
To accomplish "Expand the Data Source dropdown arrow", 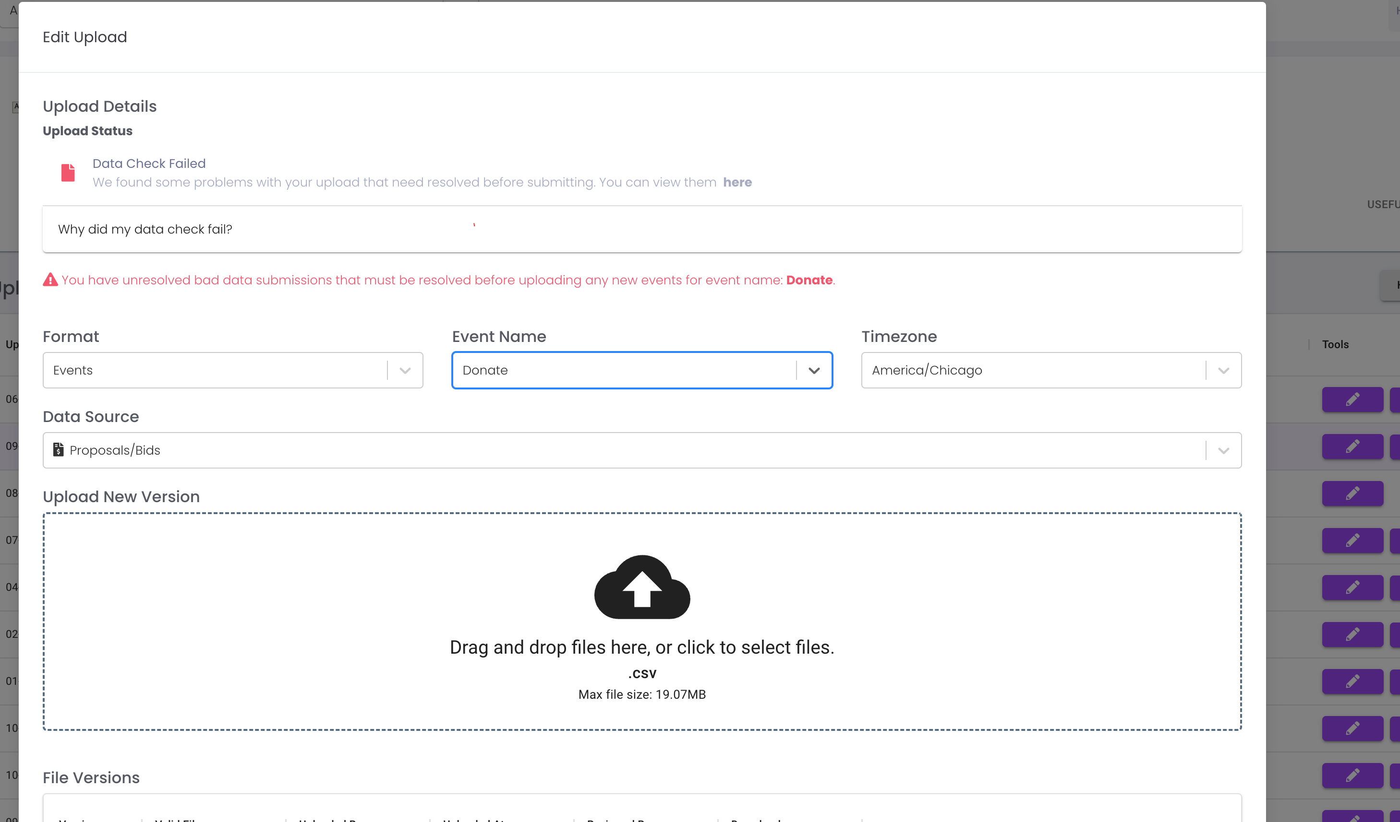I will (1223, 450).
